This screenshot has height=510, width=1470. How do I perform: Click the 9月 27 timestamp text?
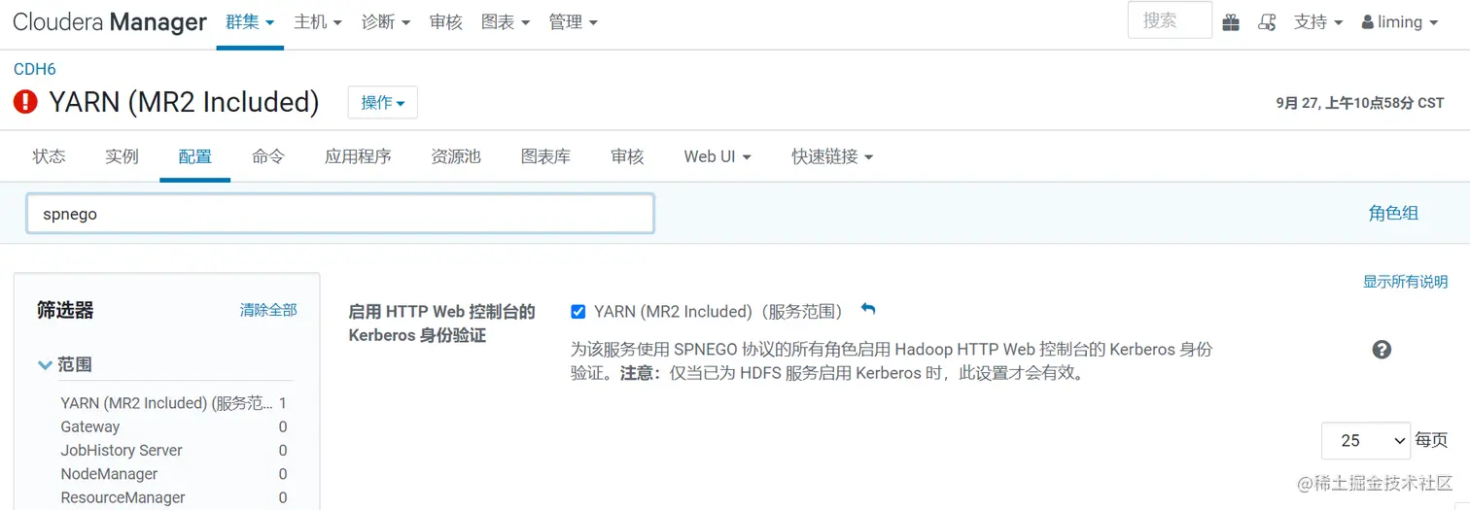coord(1360,102)
